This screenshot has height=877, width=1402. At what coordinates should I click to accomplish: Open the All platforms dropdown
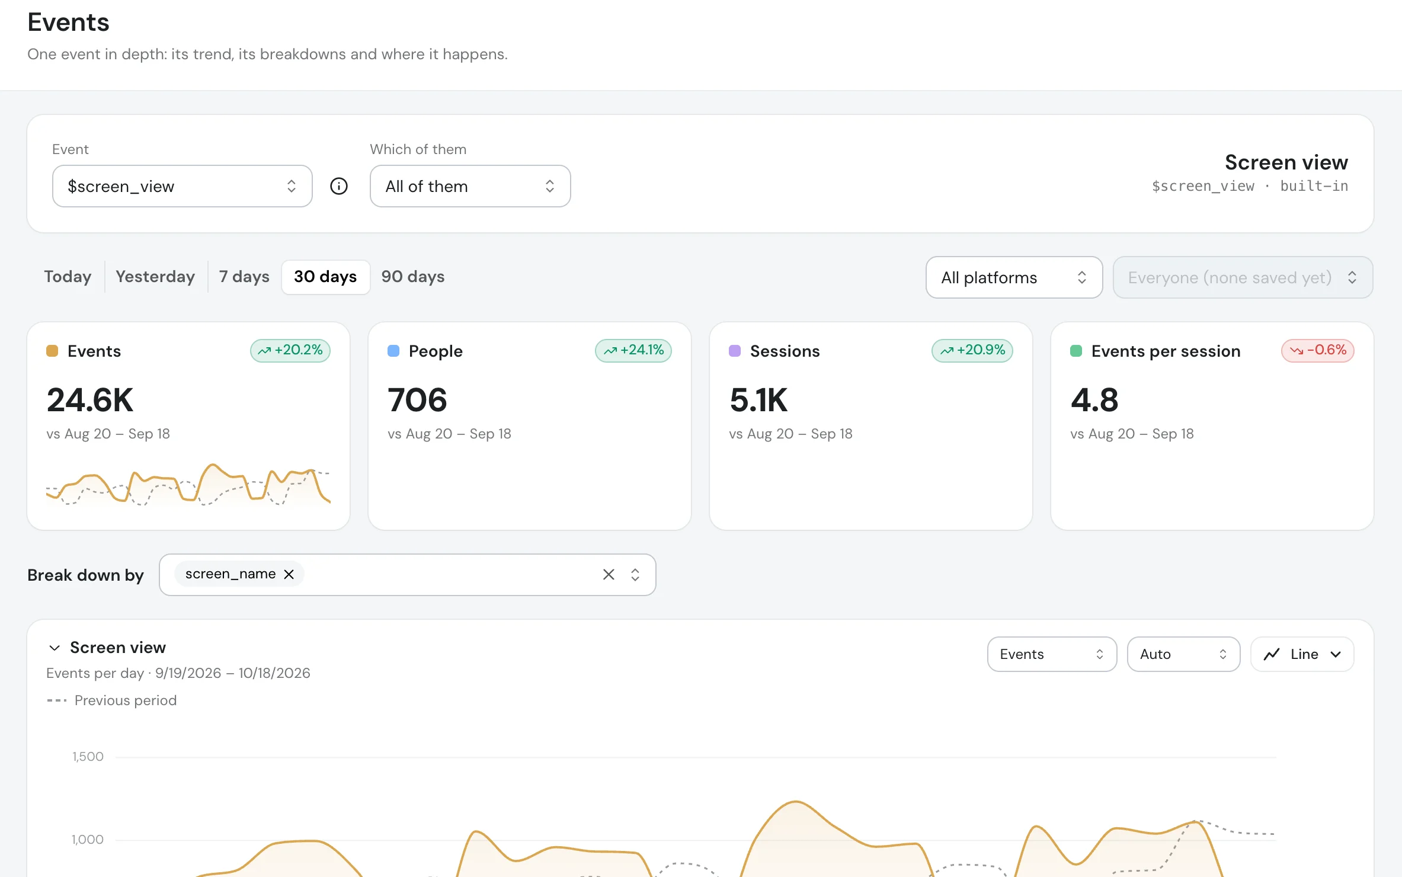(x=1014, y=277)
